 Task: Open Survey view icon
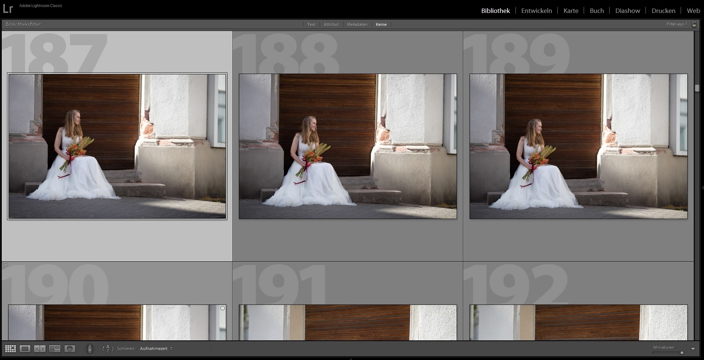pyautogui.click(x=55, y=349)
